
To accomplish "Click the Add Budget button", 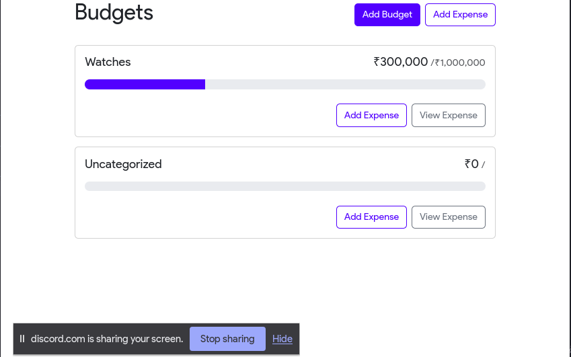I will (x=387, y=15).
